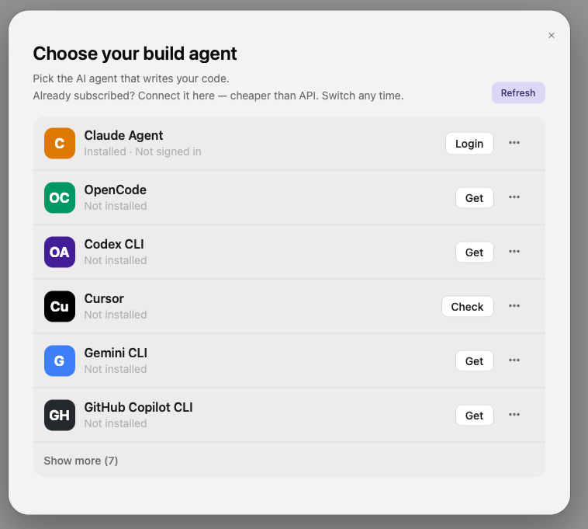Select the GitHub Copilot CLI name text

coord(138,407)
